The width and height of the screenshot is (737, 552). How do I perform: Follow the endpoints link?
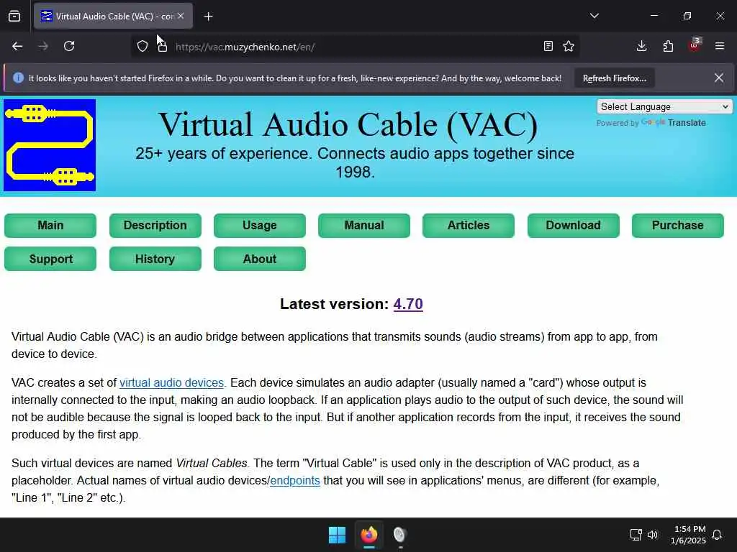point(294,481)
